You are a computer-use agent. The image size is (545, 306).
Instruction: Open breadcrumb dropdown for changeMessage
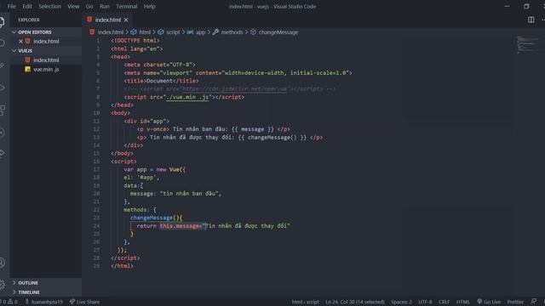pos(278,32)
